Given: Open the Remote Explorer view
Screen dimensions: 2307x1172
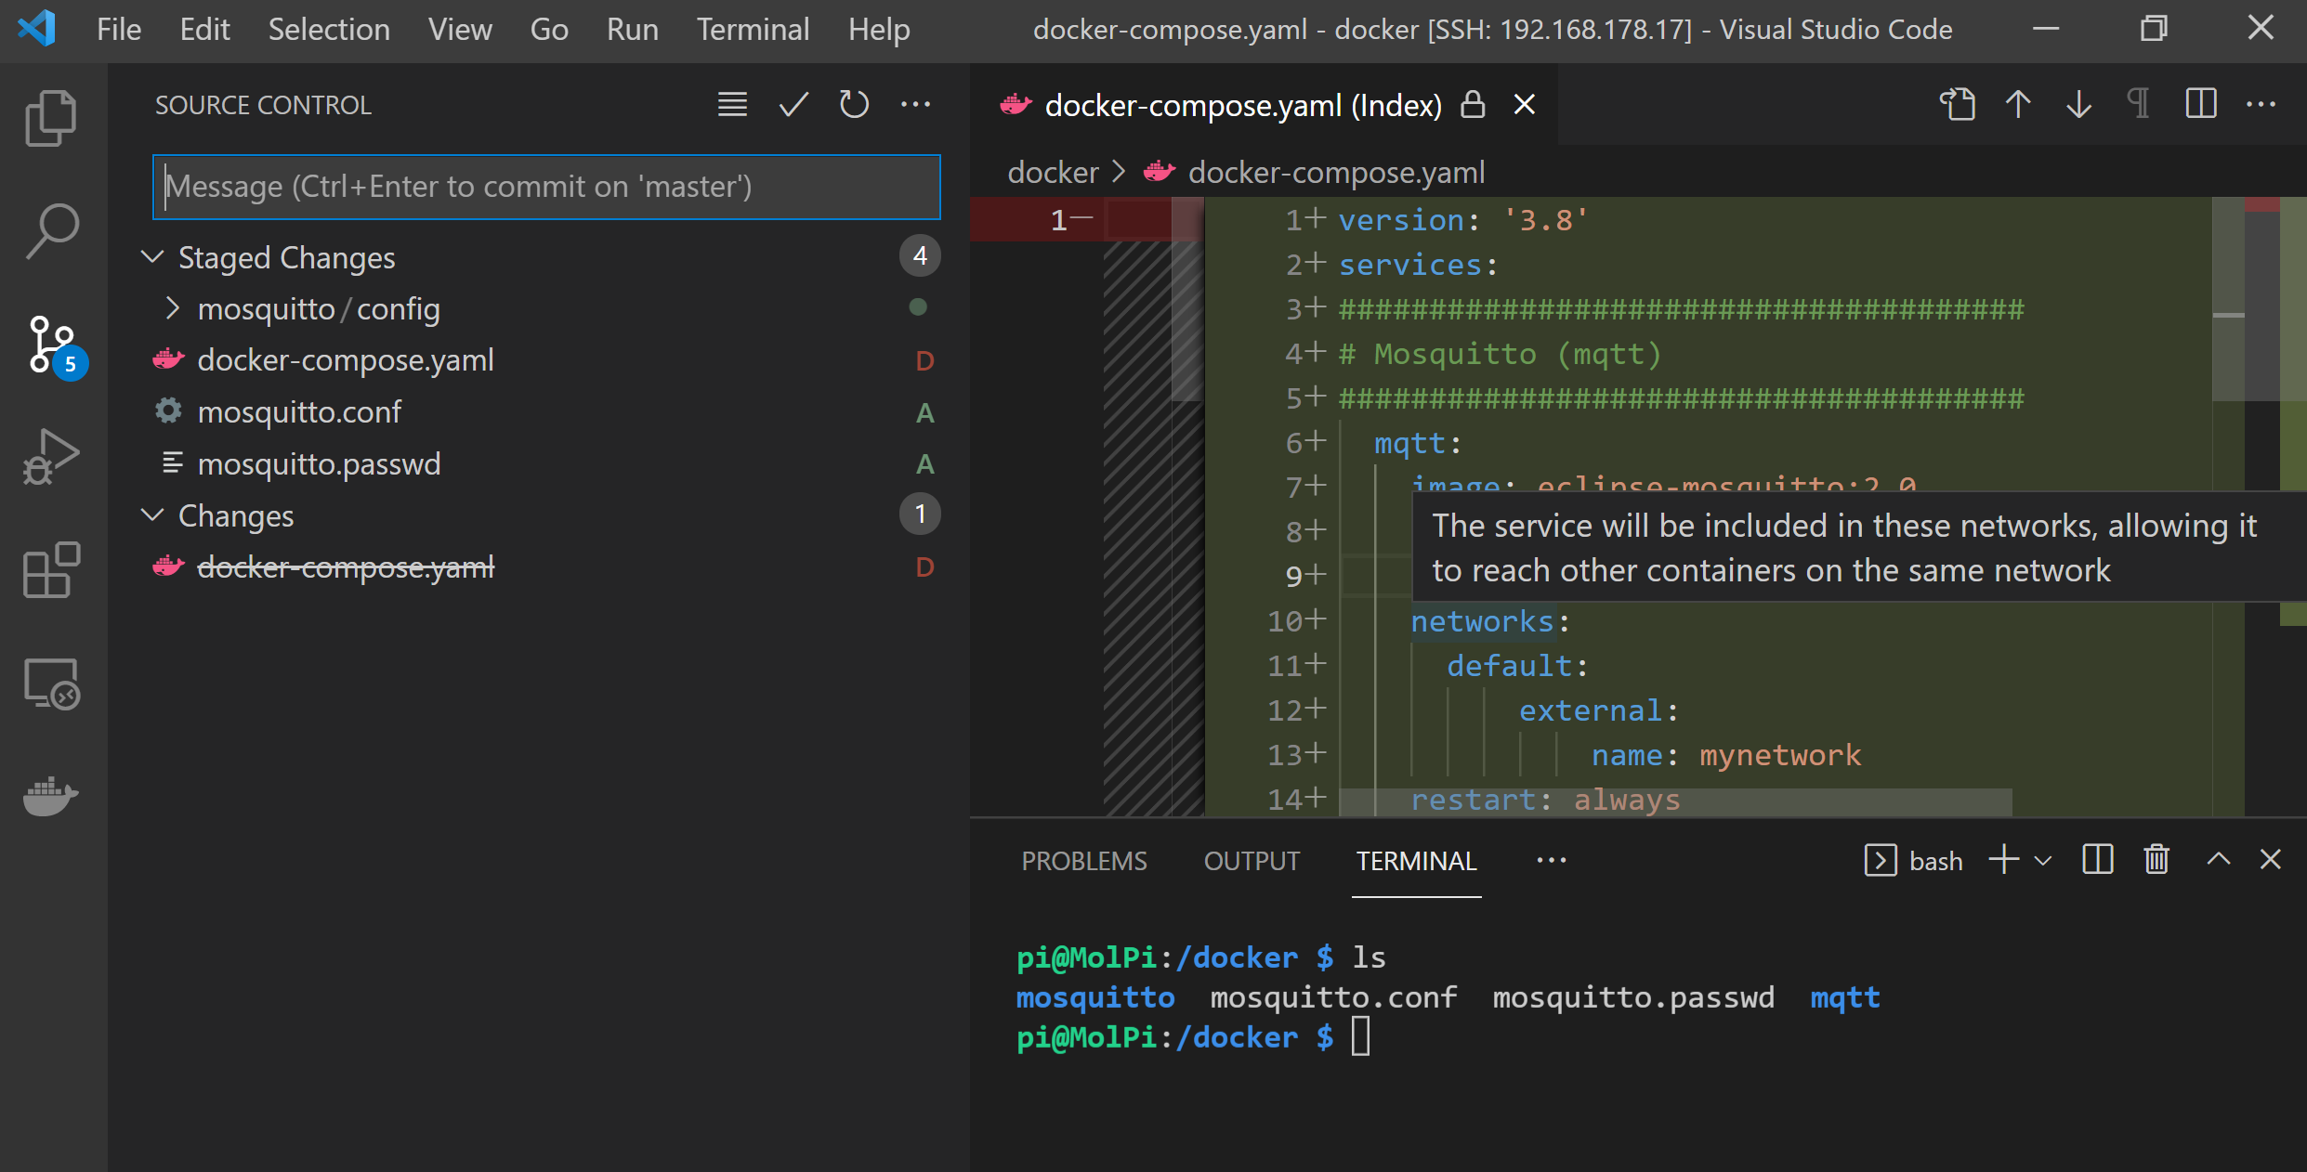Looking at the screenshot, I should (51, 684).
